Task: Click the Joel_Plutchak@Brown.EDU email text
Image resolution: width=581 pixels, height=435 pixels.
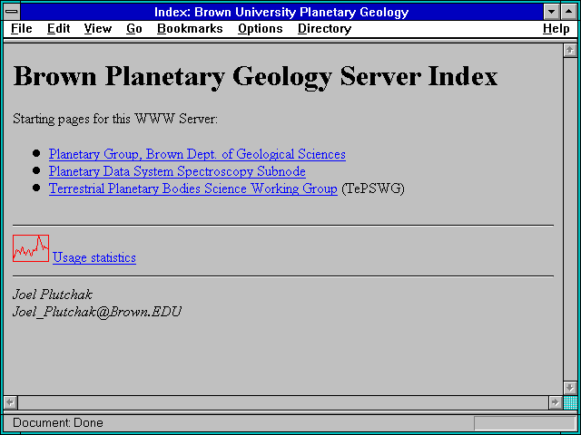Action: point(97,312)
